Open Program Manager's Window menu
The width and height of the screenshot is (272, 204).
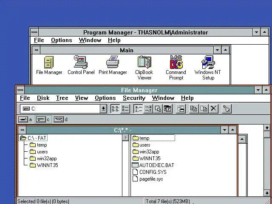point(90,40)
